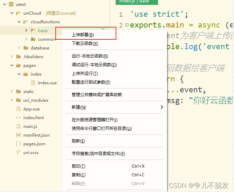Viewport: 234px width, 192px height.
Task: Click the common folder icon
Action: 33,39
